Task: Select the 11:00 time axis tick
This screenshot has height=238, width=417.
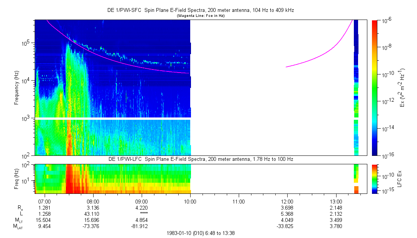Action: pos(239,201)
